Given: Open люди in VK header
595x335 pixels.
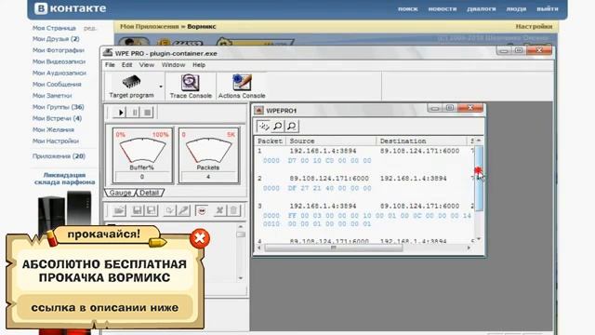Looking at the screenshot, I should 516,8.
